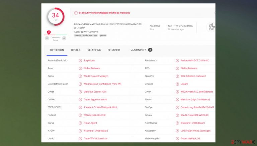Click the Unsafe result for Cylance
The height and width of the screenshot is (146, 257).
[184, 84]
